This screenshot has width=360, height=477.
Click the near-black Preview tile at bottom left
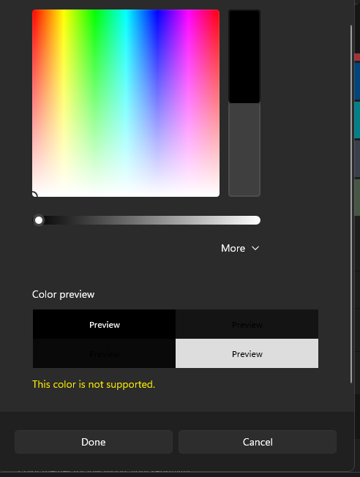[104, 353]
